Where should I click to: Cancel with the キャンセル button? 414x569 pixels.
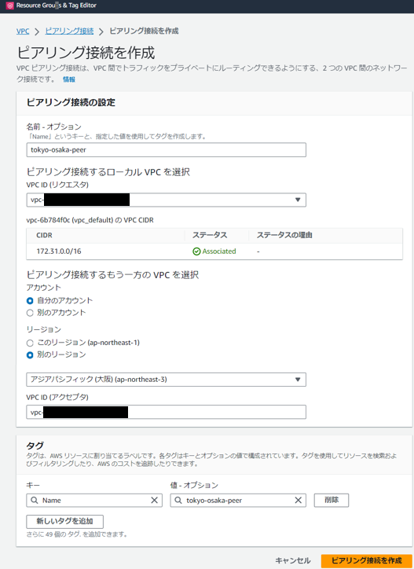(x=293, y=560)
